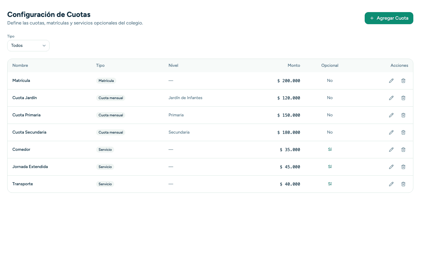
Task: Click the $ 150.000 amount
Action: [x=289, y=115]
